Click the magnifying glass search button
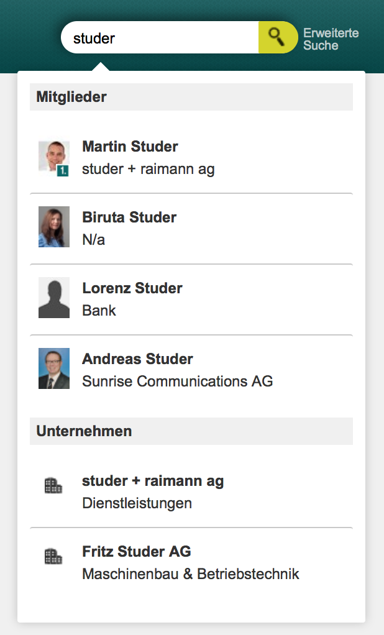Screen dimensions: 384x635 [x=277, y=37]
